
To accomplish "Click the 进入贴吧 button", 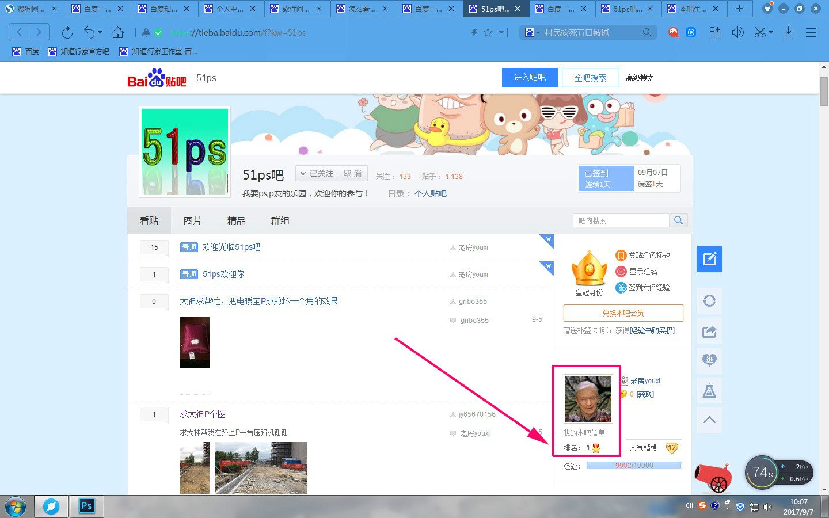I will (530, 77).
